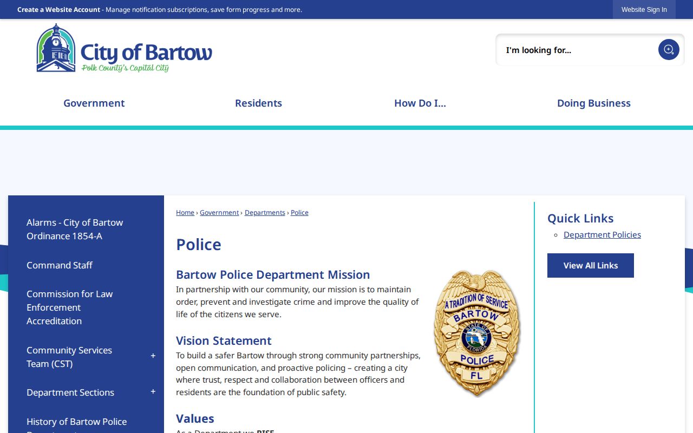693x433 pixels.
Task: Open the Community Services Team (CST) page
Action: 69,357
